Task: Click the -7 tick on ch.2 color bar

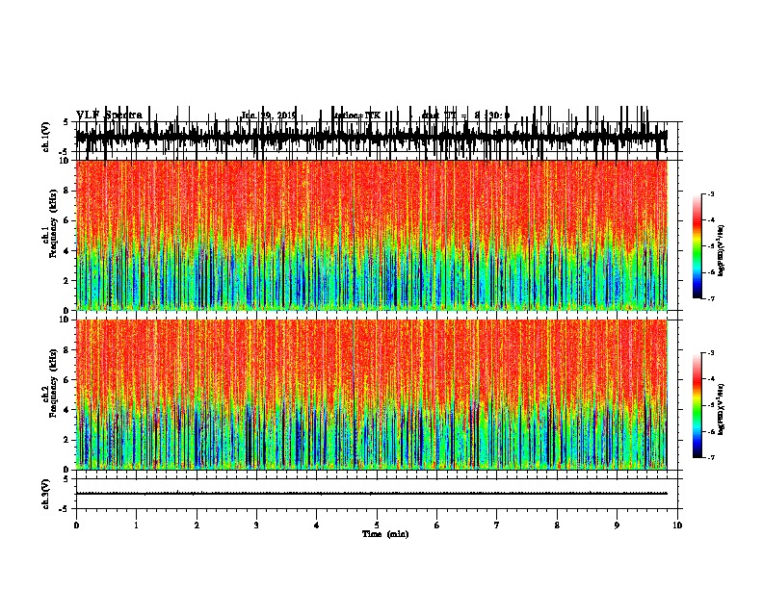Action: (711, 457)
